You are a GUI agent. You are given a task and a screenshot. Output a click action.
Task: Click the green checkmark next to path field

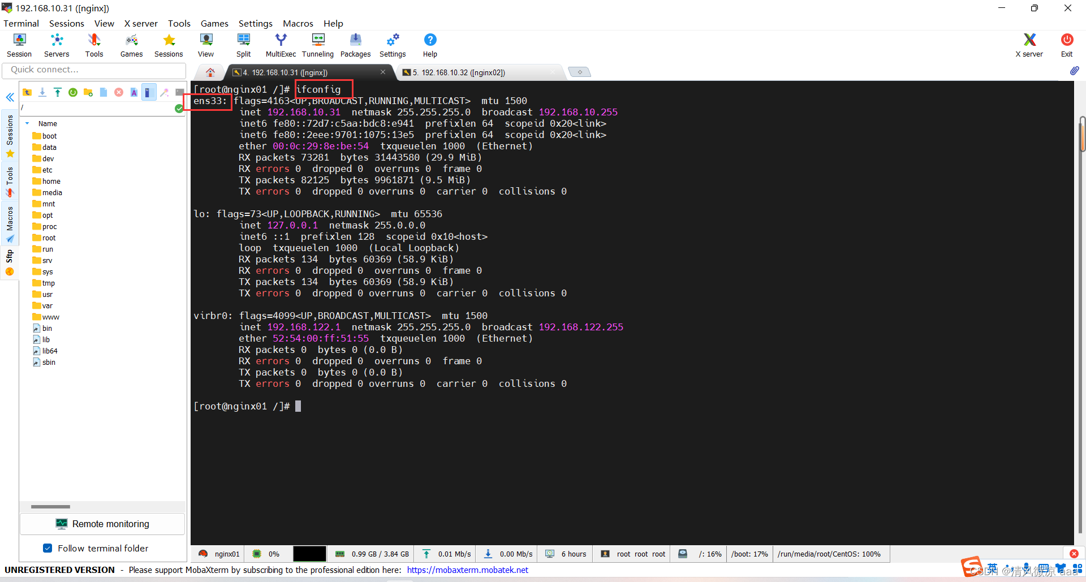(179, 108)
